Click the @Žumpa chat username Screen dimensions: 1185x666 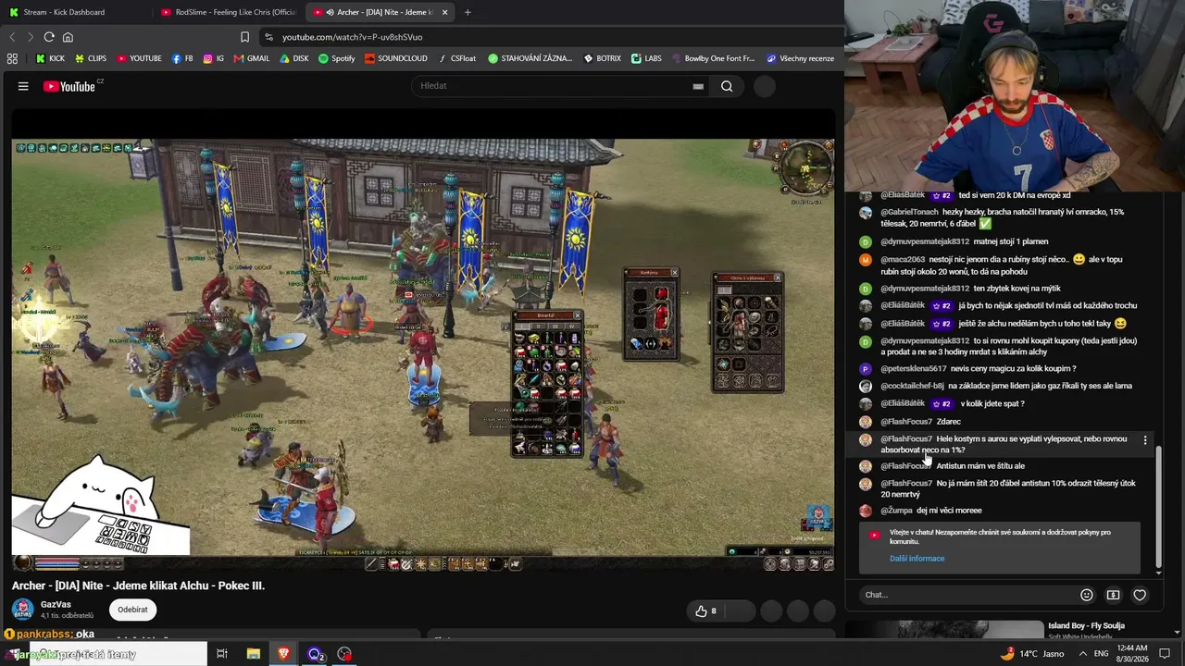pyautogui.click(x=896, y=511)
